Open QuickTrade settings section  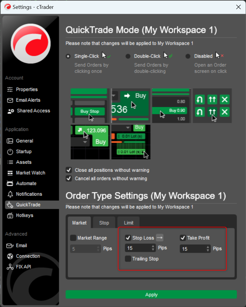32,205
